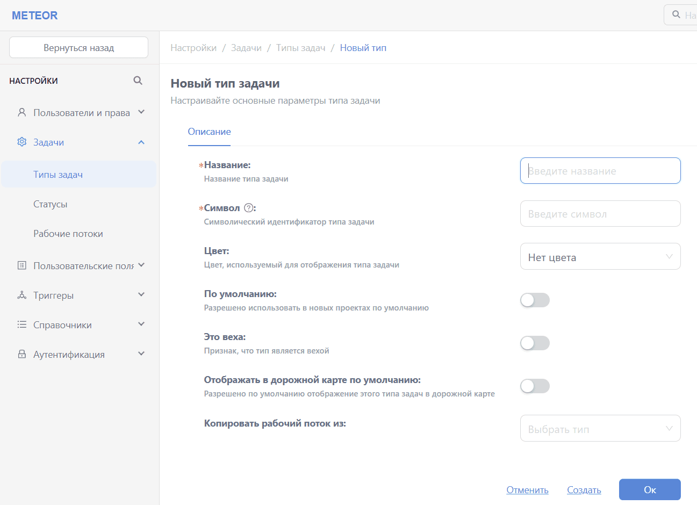Click the Справочники list icon

coord(22,324)
